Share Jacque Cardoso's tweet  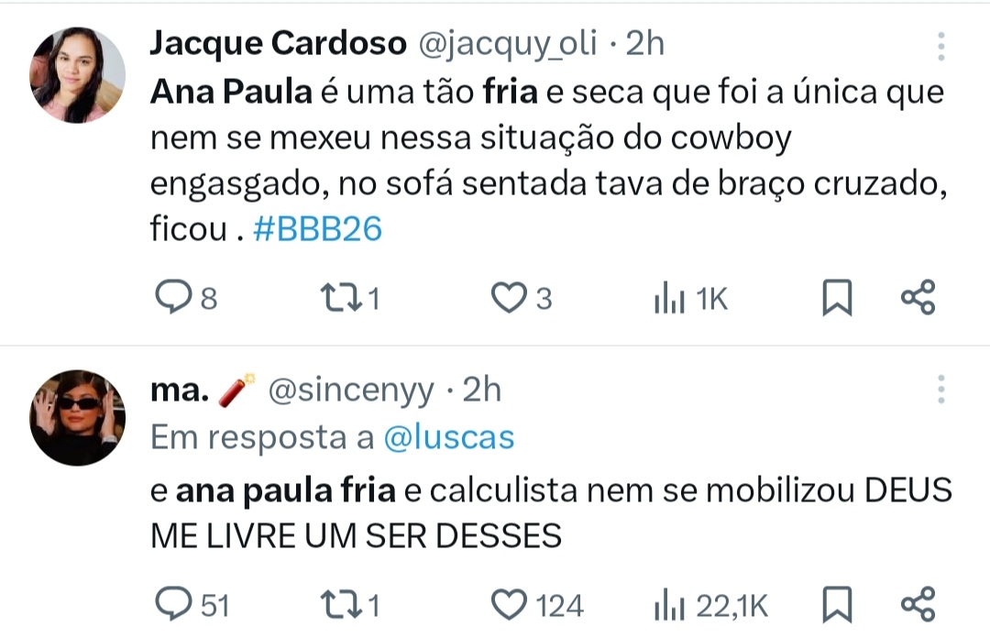click(x=918, y=299)
